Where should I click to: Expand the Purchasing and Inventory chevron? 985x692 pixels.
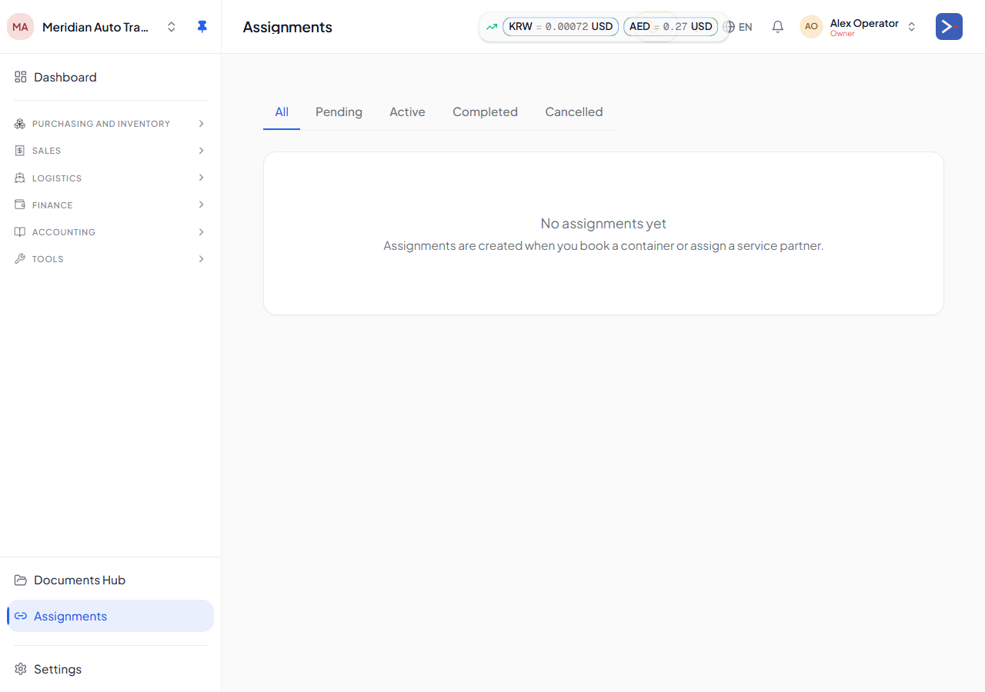(201, 124)
